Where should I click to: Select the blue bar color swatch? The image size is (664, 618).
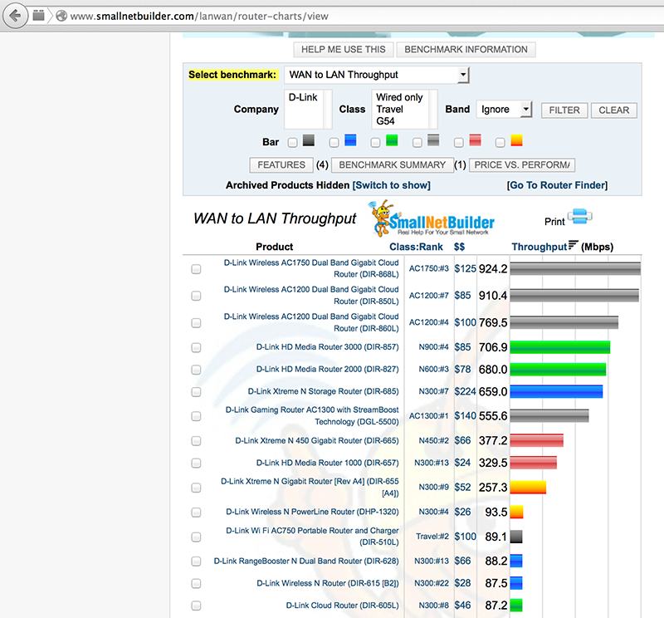point(349,141)
